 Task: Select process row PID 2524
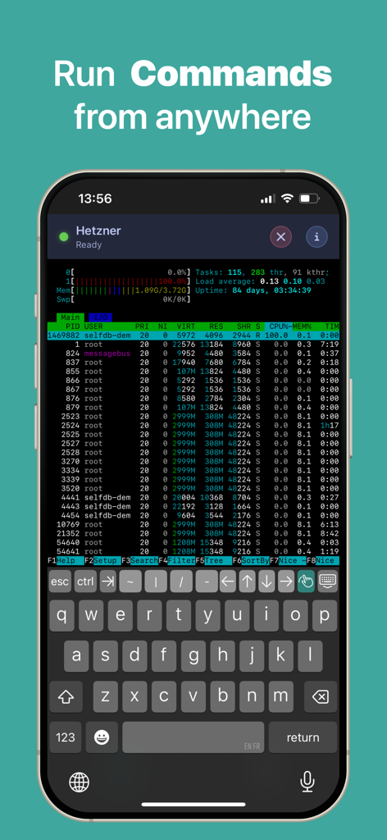[x=193, y=426]
